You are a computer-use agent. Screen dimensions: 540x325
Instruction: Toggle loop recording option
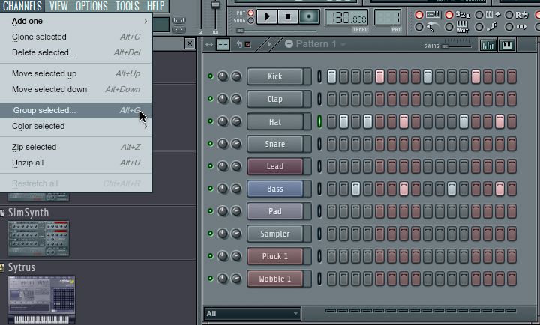[x=509, y=15]
